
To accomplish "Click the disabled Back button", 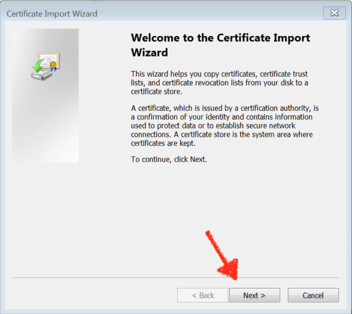I will [x=203, y=295].
